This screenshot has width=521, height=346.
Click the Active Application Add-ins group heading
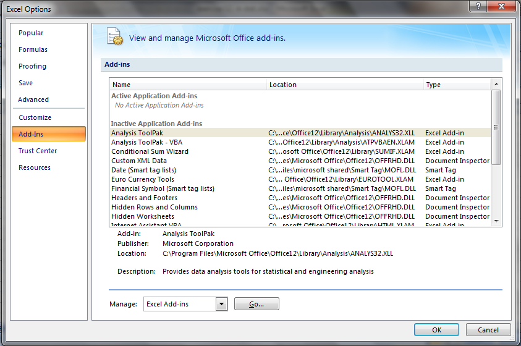(x=154, y=96)
